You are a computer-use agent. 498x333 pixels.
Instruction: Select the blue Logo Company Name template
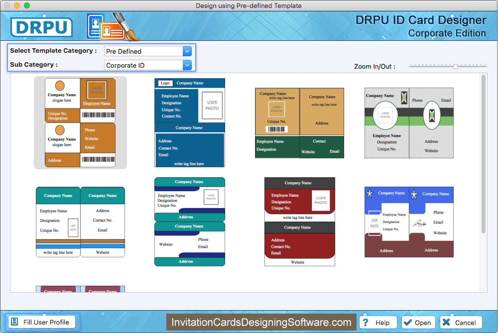190,122
